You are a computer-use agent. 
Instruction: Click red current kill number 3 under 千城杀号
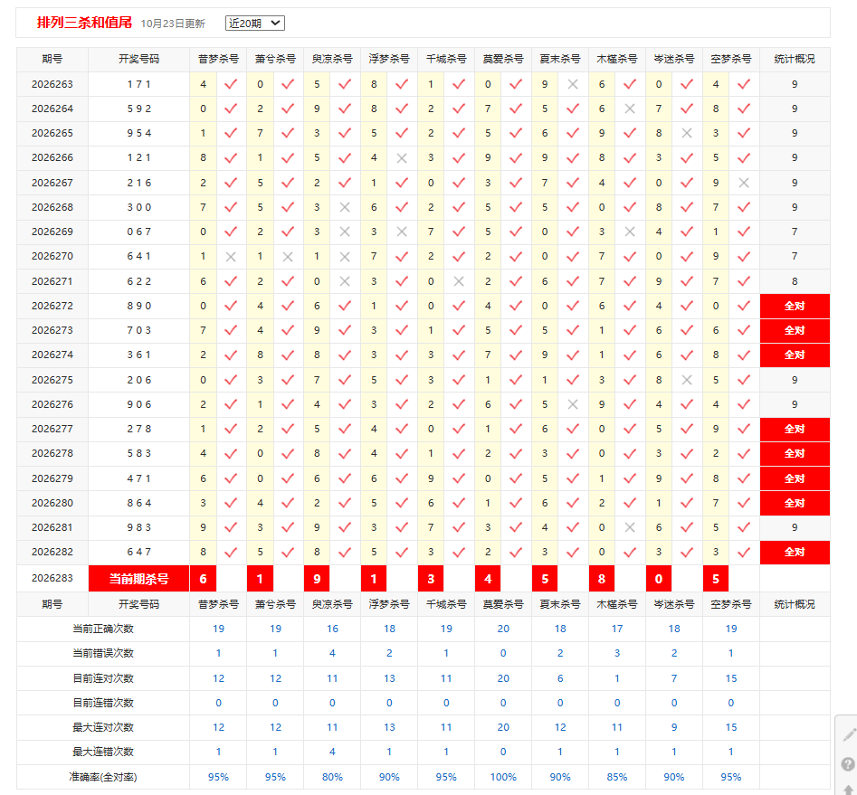click(x=431, y=579)
